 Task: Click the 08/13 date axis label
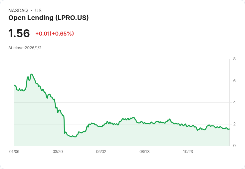144,151
